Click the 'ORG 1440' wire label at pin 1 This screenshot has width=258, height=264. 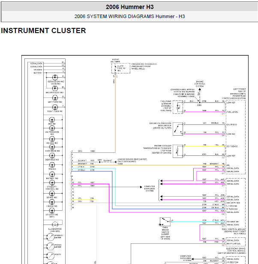click(86, 151)
